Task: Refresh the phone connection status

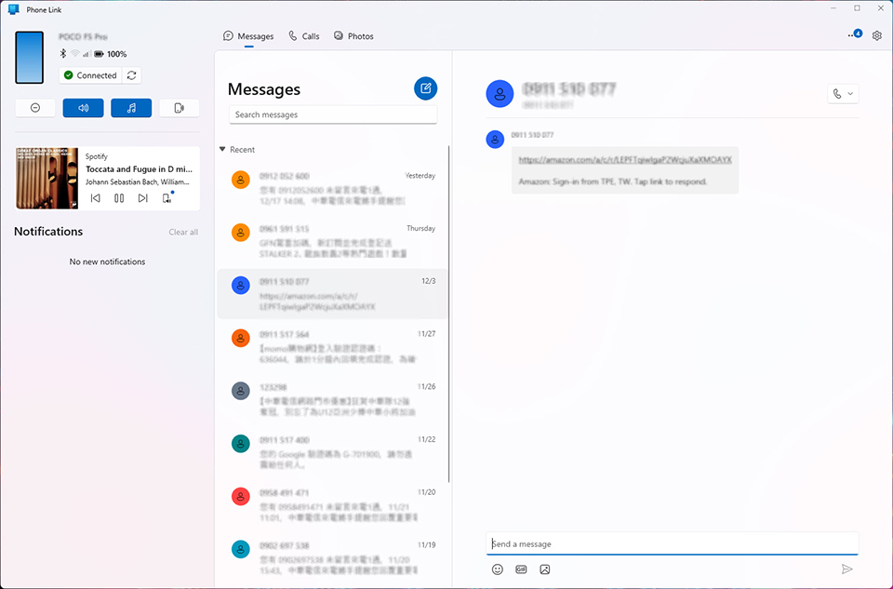Action: 130,75
